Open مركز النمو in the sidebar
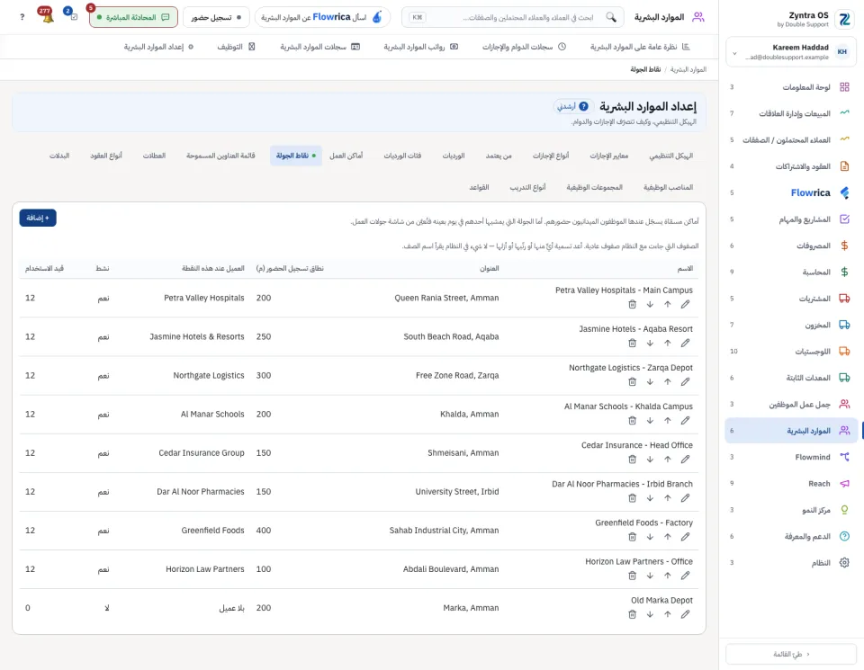Viewport: 864px width, 670px height. (790, 510)
